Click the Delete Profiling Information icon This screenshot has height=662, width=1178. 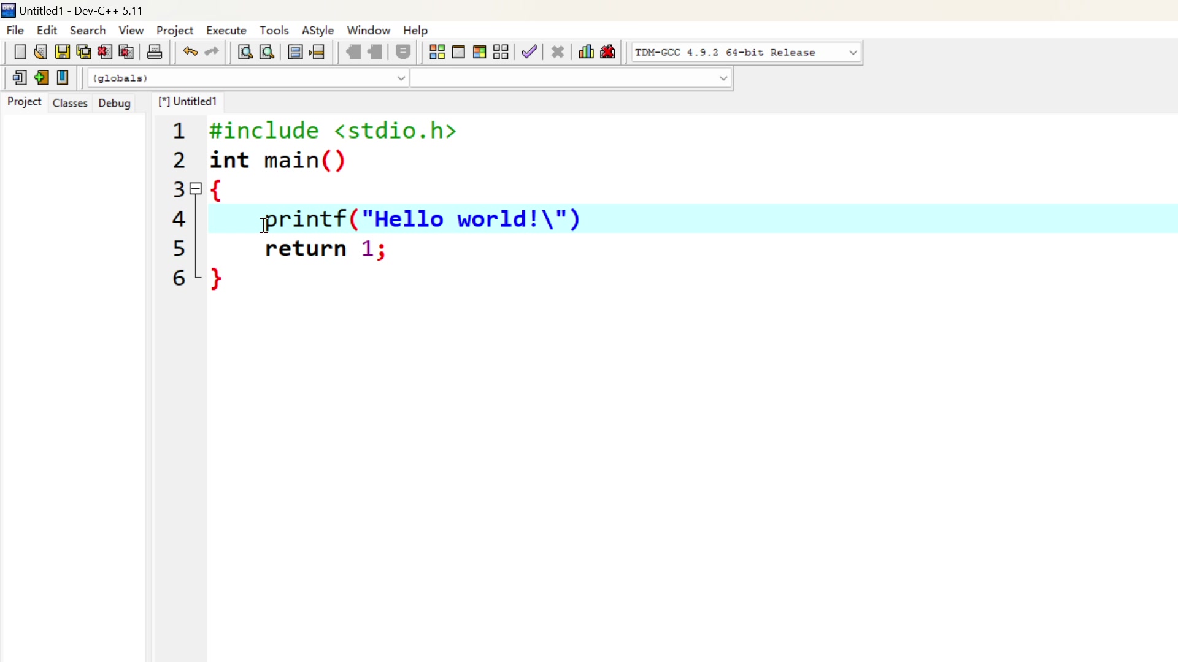tap(608, 52)
